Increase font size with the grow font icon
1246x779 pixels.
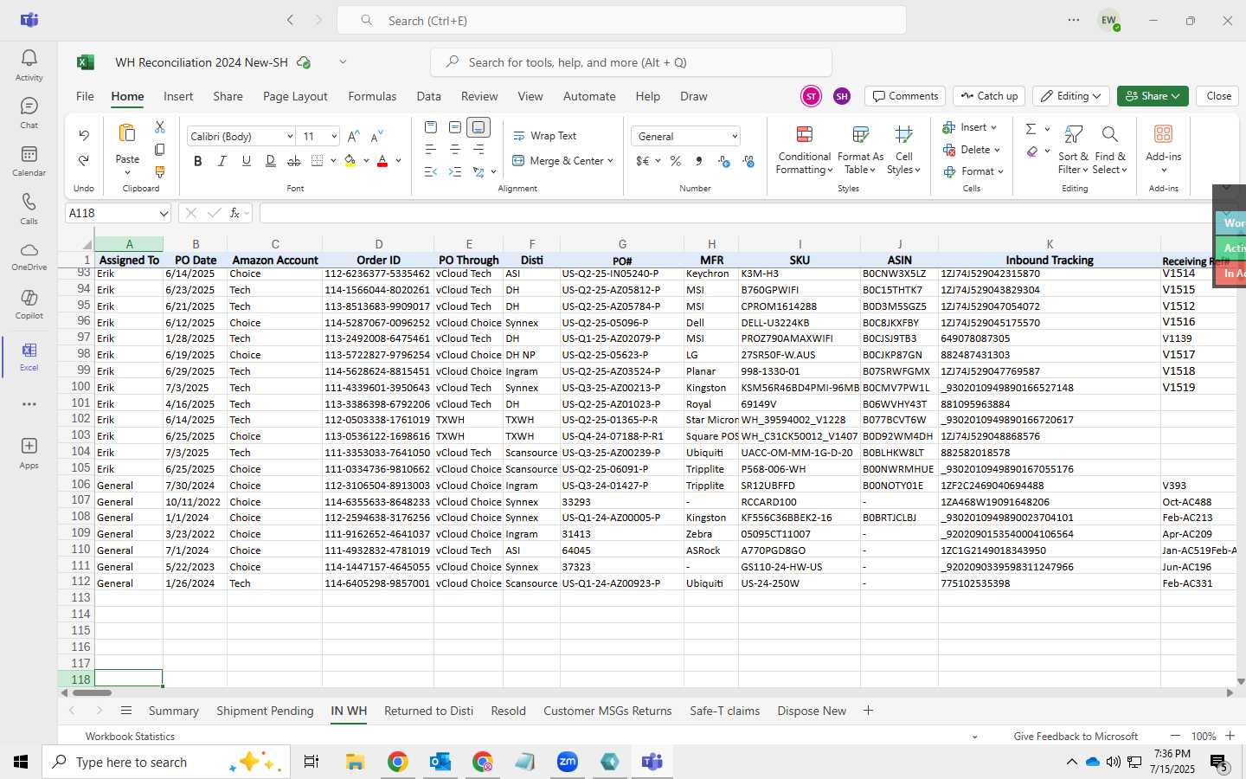coord(353,137)
